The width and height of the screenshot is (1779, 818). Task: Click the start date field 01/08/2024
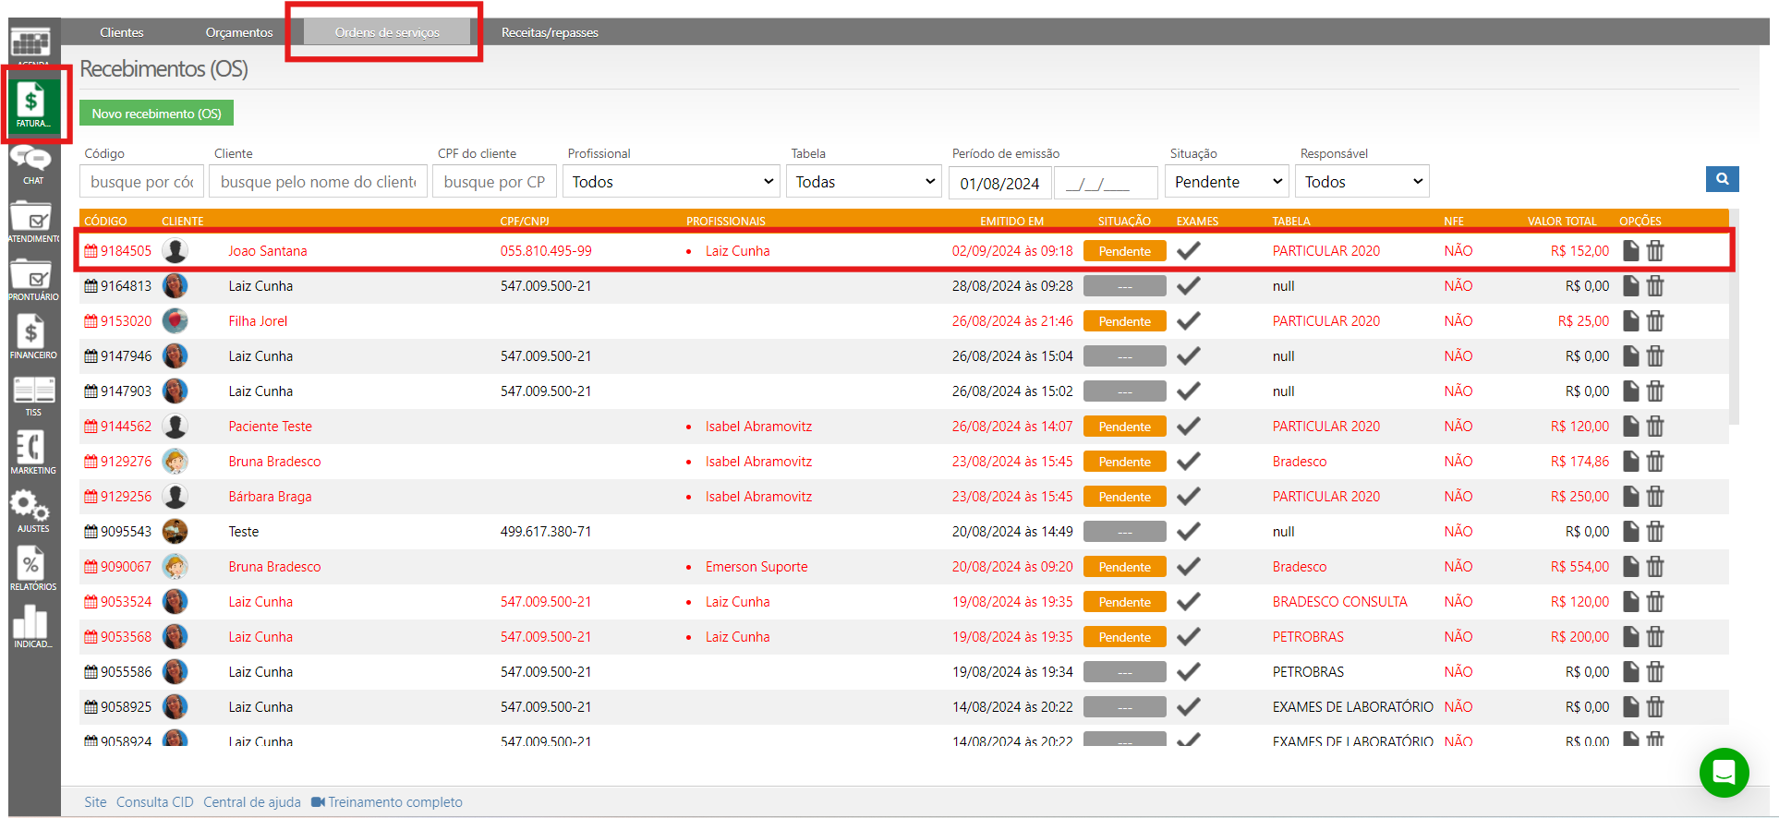point(999,183)
